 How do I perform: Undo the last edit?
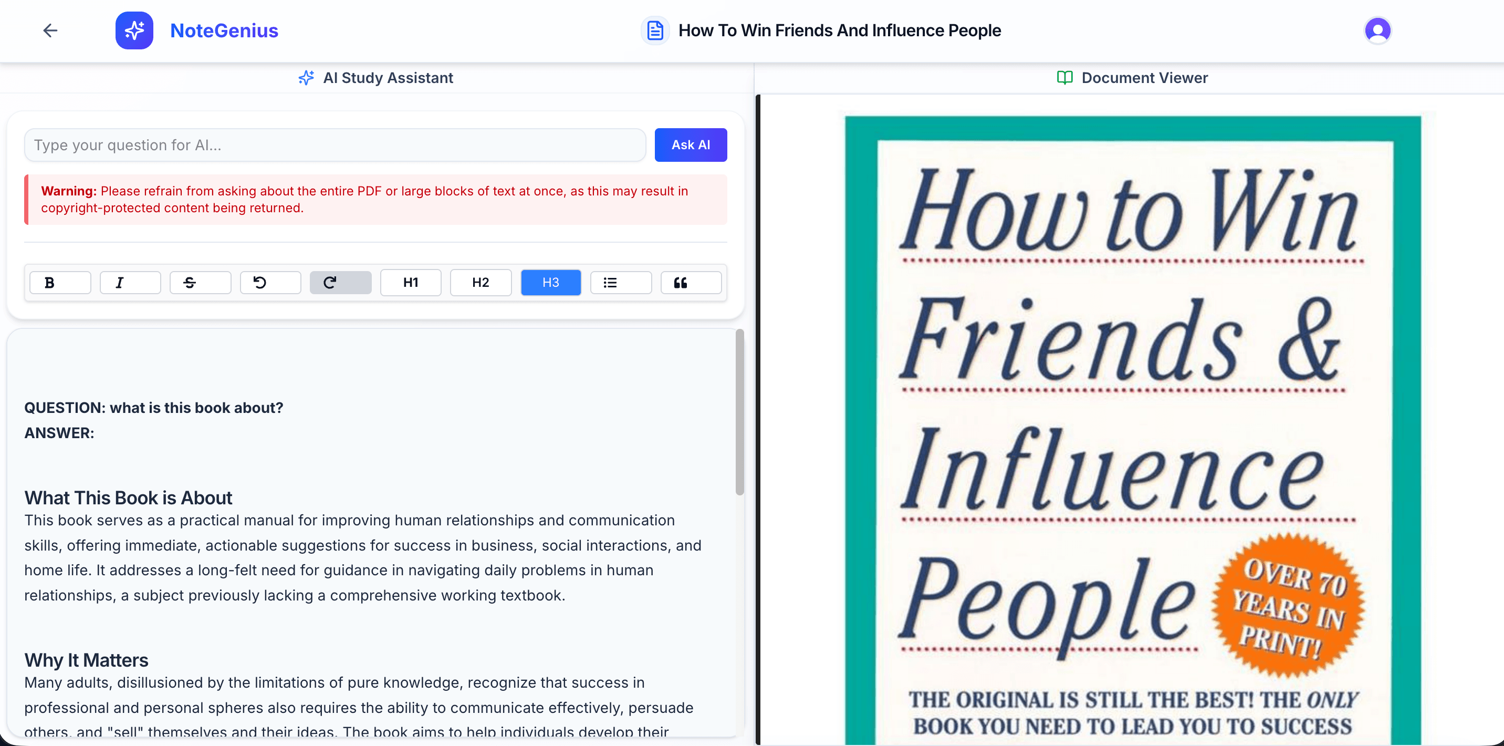pos(270,283)
